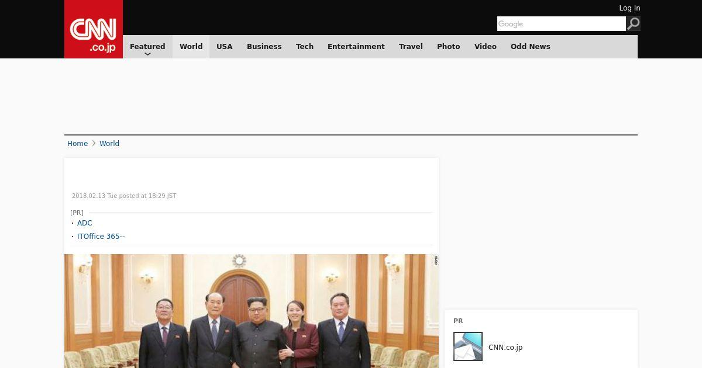Open the CNN.co.jp link in PR box
Viewport: 702px width, 368px height.
coord(505,348)
